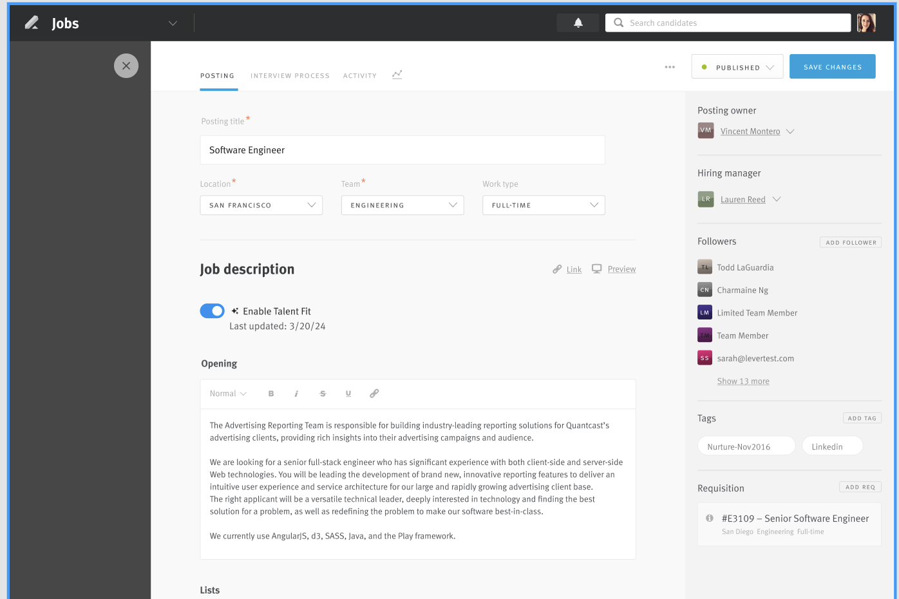Apply underline formatting in Opening editor
This screenshot has height=599, width=899.
348,394
